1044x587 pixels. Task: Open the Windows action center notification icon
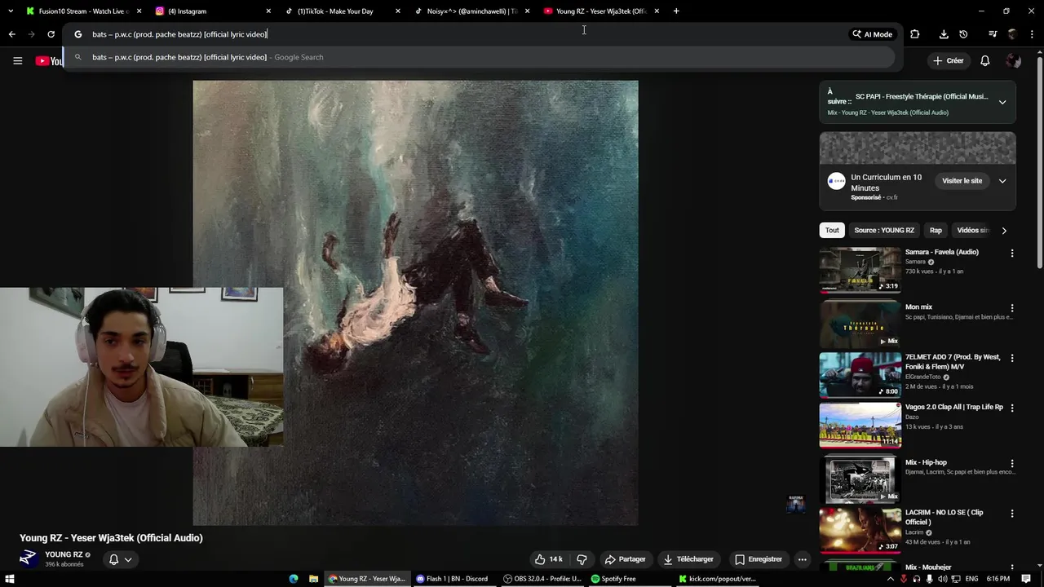point(1026,579)
